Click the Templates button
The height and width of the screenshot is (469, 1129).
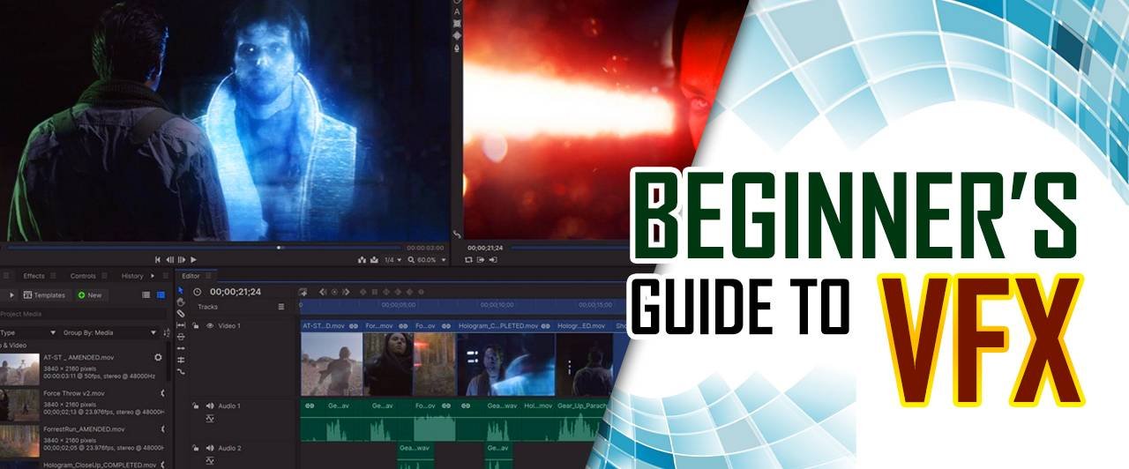click(44, 295)
